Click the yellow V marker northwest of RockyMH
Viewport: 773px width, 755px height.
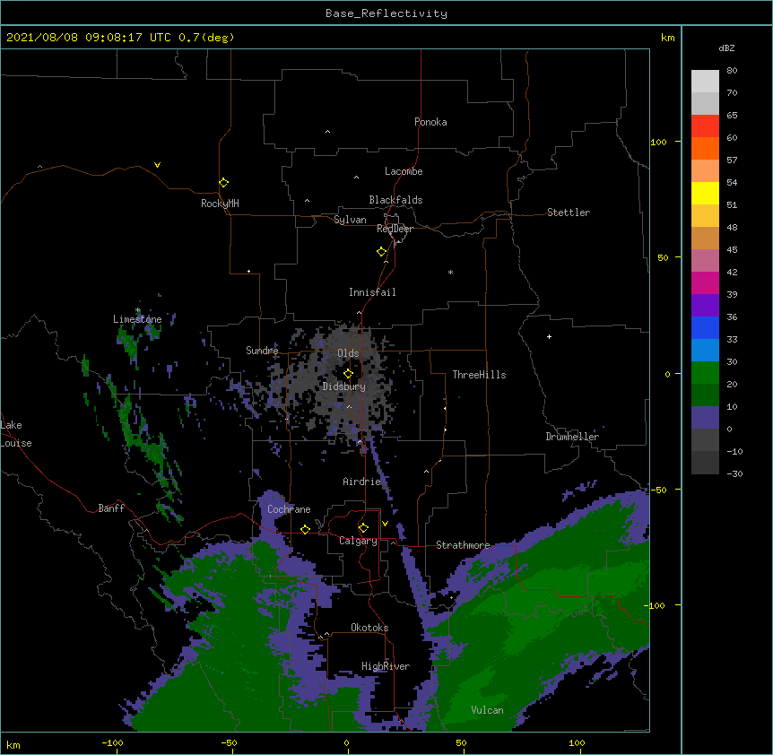(x=157, y=165)
